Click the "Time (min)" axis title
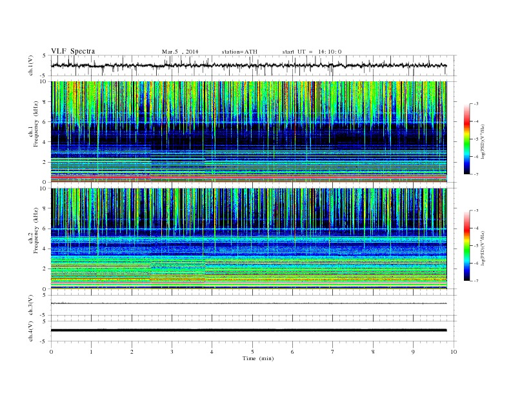The height and width of the screenshot is (395, 511). coord(258,358)
